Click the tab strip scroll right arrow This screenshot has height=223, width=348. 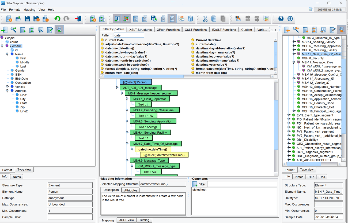pyautogui.click(x=276, y=30)
